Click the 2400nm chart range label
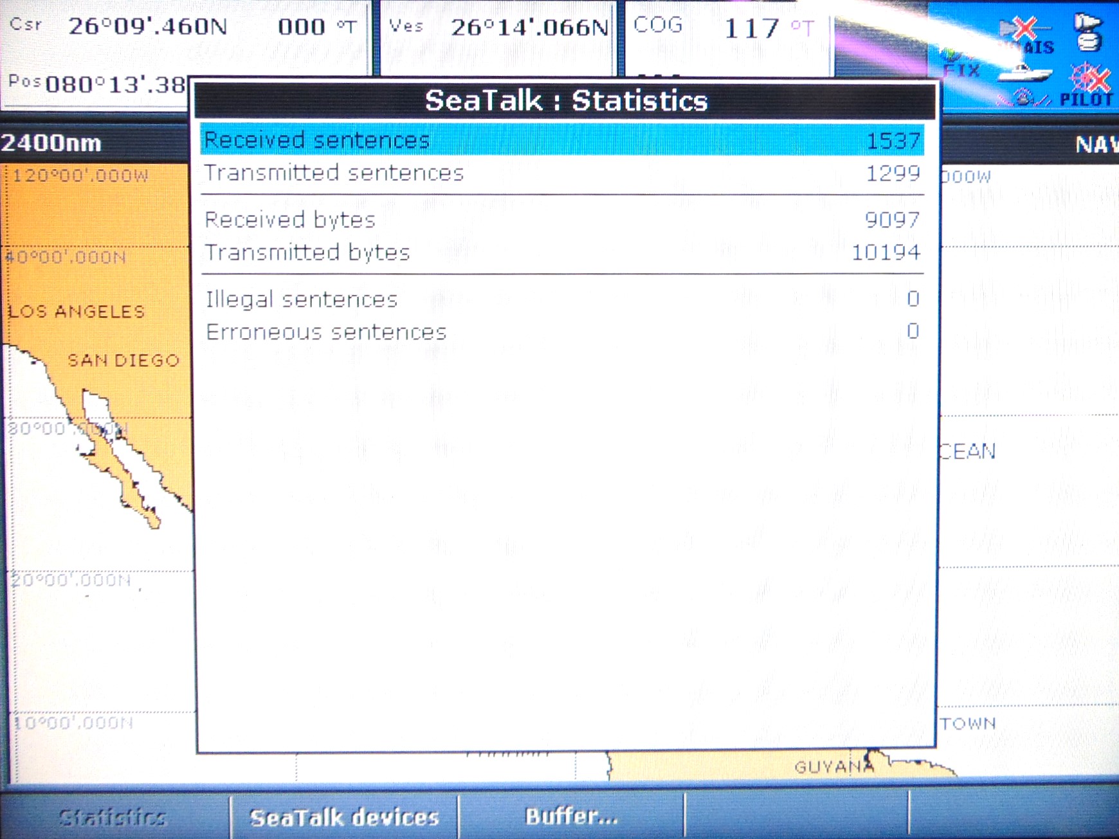1119x839 pixels. (51, 143)
